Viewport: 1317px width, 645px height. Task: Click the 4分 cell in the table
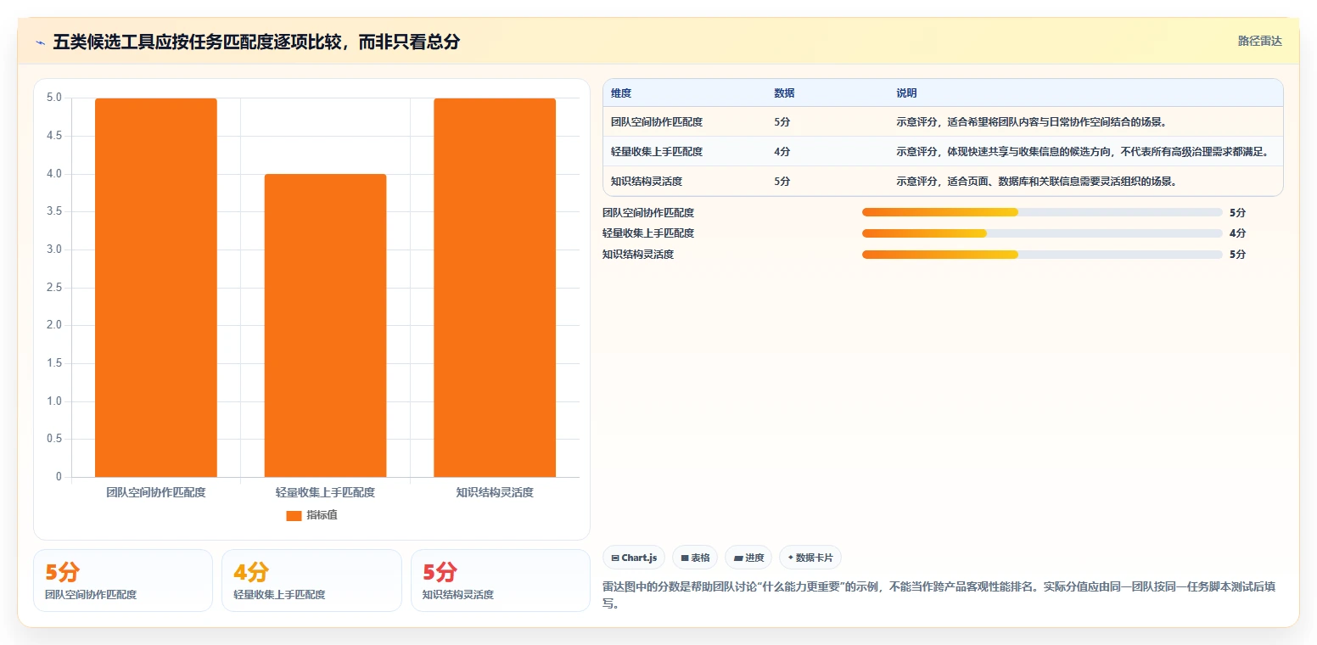pyautogui.click(x=782, y=151)
